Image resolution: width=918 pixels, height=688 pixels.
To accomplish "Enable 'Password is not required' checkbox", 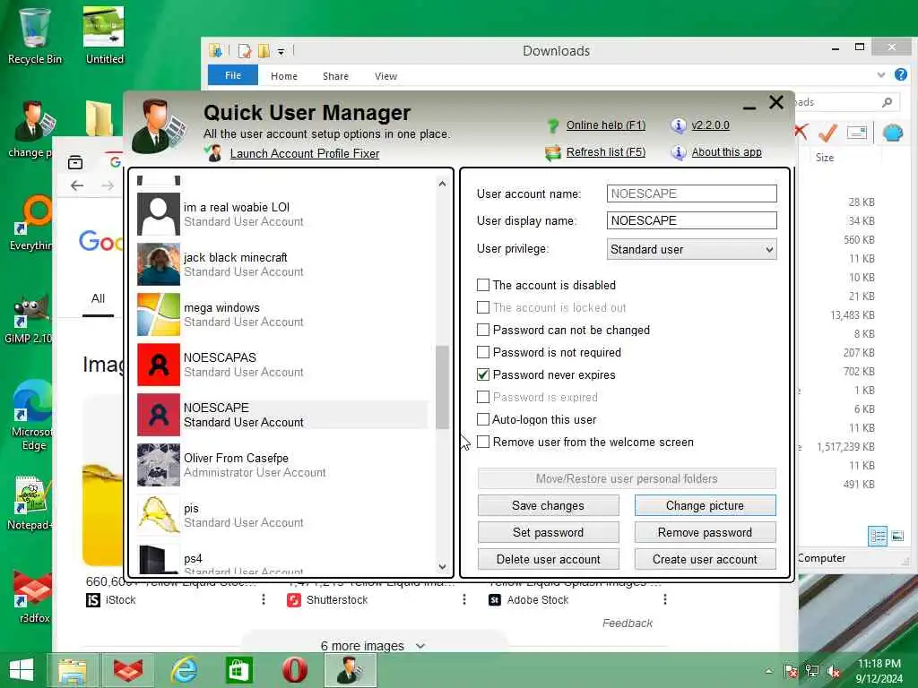I will coord(483,352).
